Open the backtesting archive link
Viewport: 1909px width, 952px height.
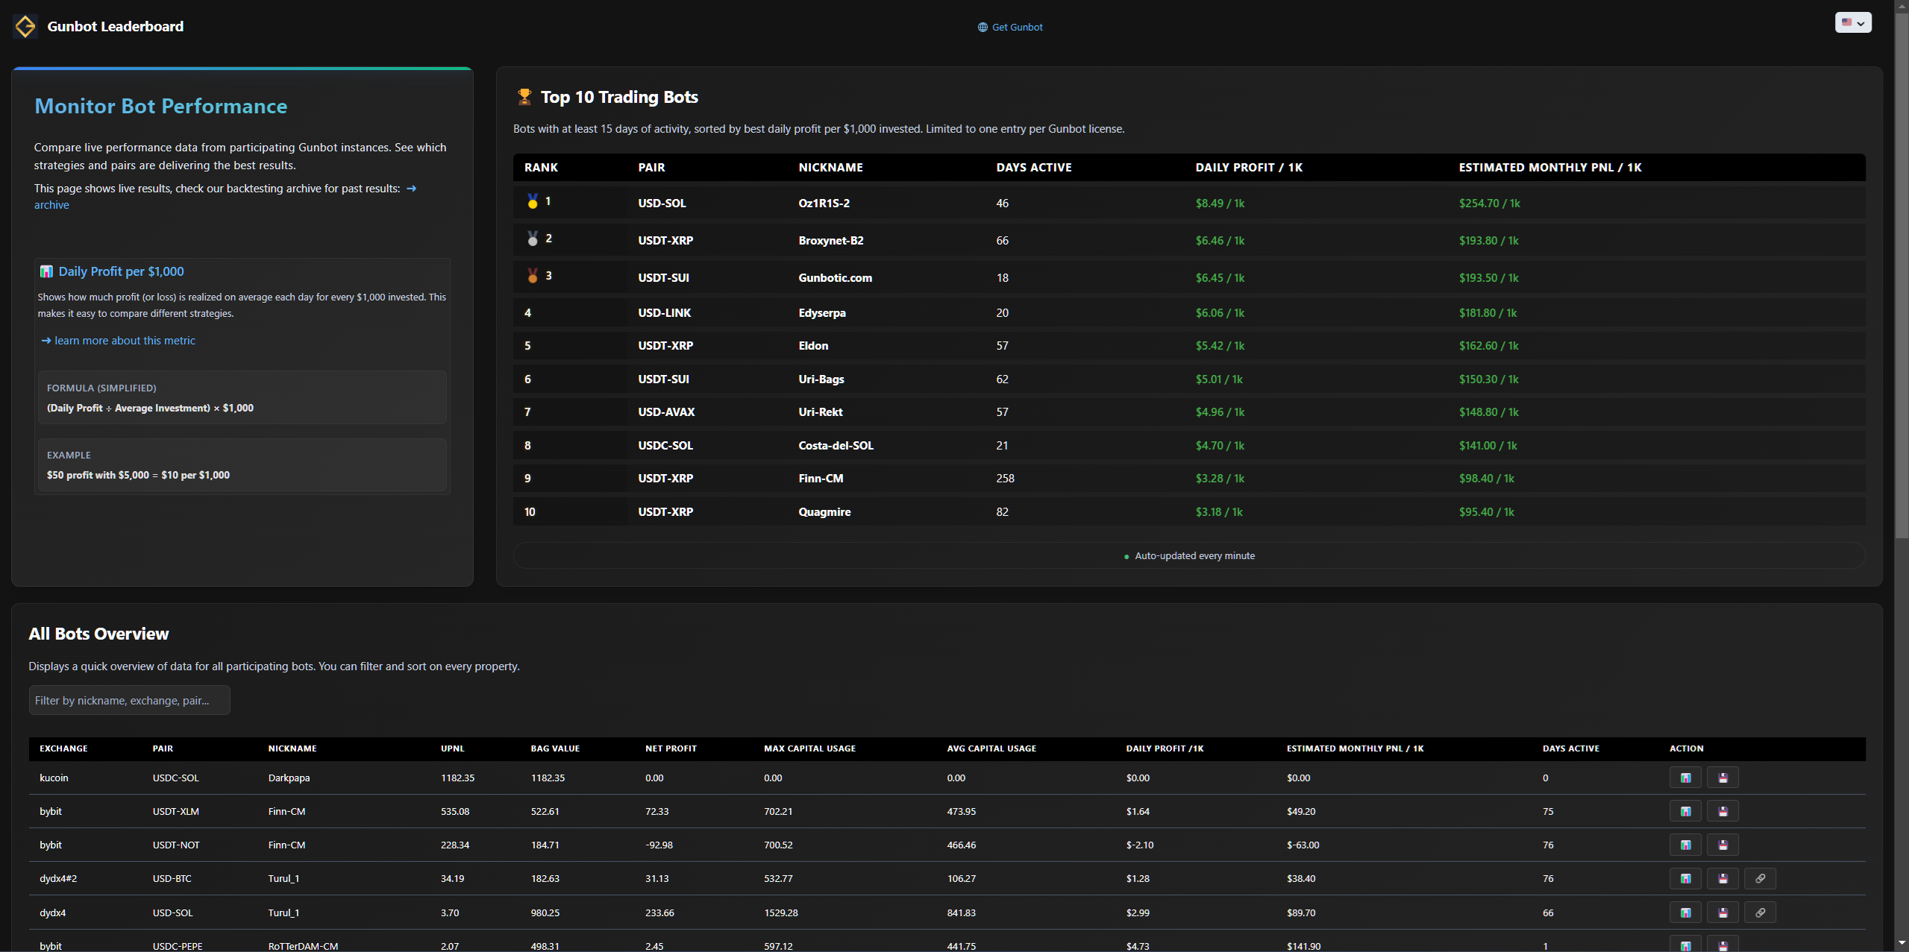tap(51, 205)
